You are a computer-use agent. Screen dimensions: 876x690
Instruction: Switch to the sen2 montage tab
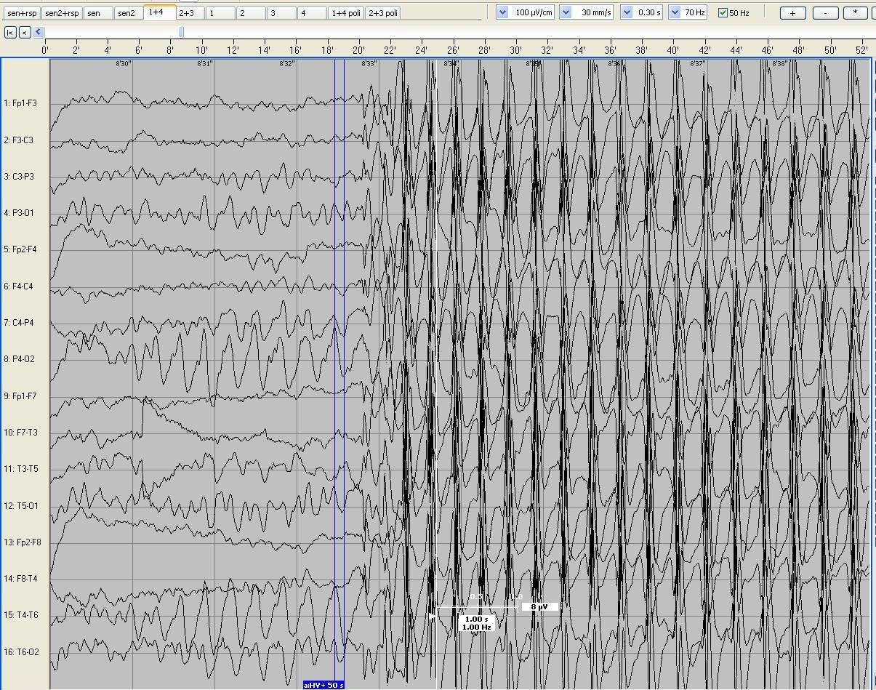click(126, 13)
